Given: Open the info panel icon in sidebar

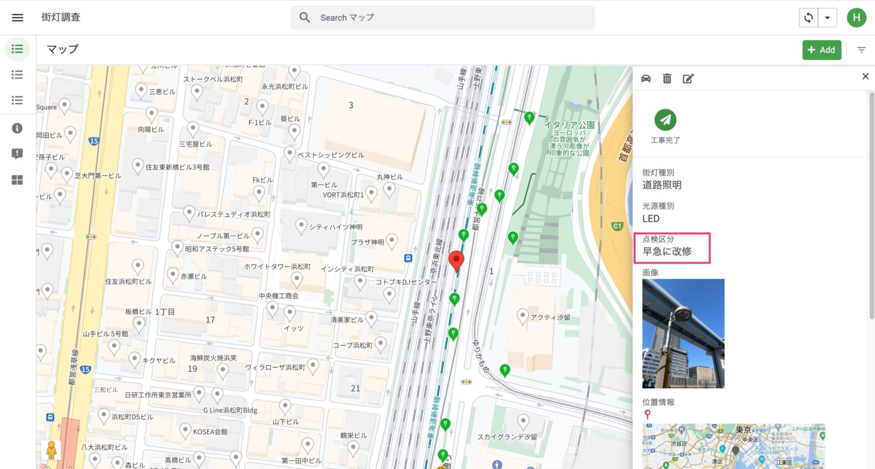Looking at the screenshot, I should point(17,128).
